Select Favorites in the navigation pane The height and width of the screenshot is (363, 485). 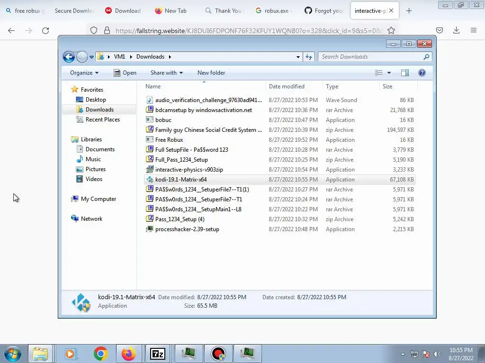click(x=92, y=90)
